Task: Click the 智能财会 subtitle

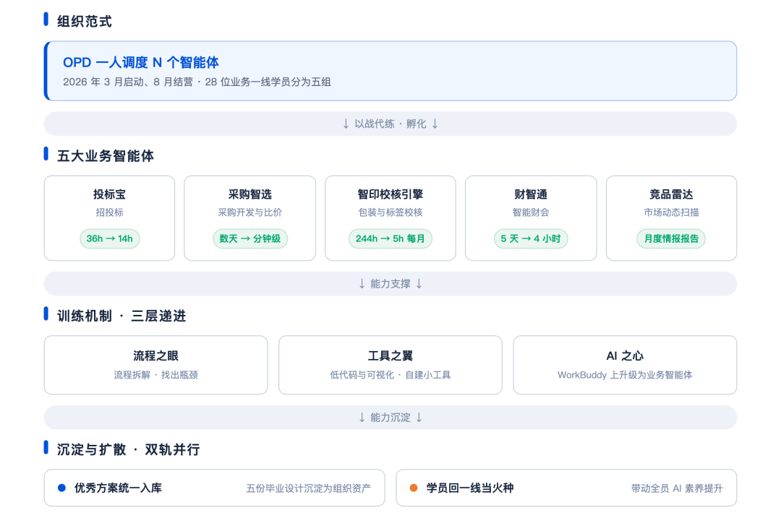Action: 531,212
